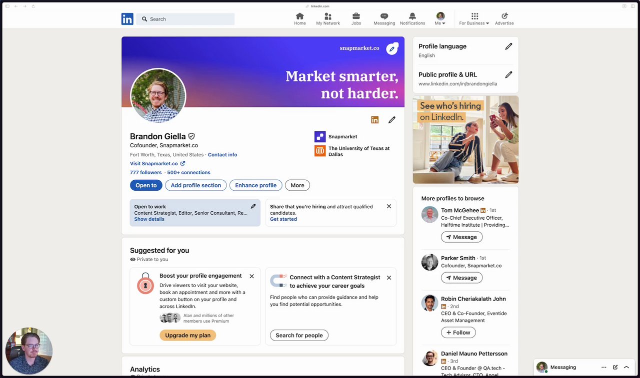The width and height of the screenshot is (640, 378).
Task: Expand the Messaging overlay chevron
Action: tap(626, 367)
